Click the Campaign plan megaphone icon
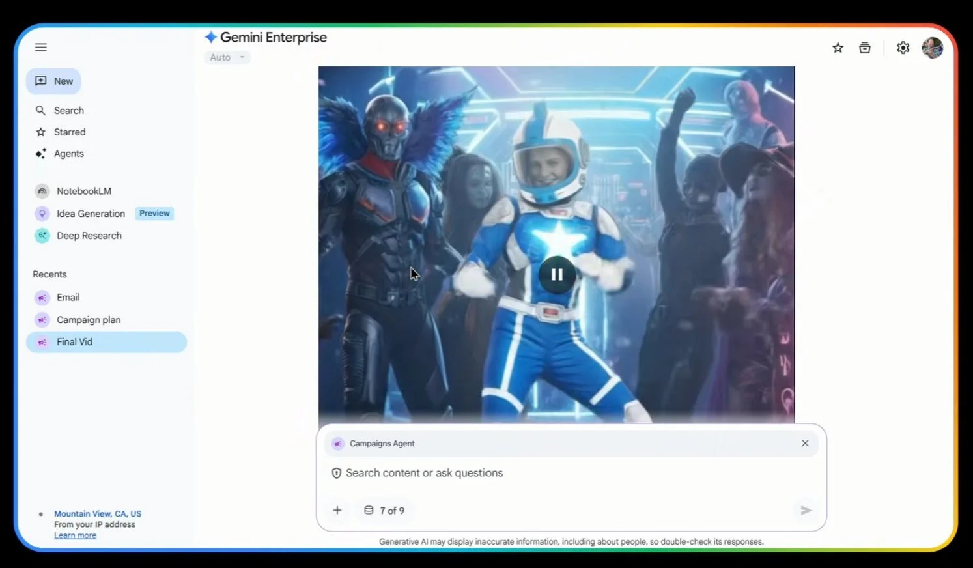Viewport: 973px width, 568px height. coord(42,320)
